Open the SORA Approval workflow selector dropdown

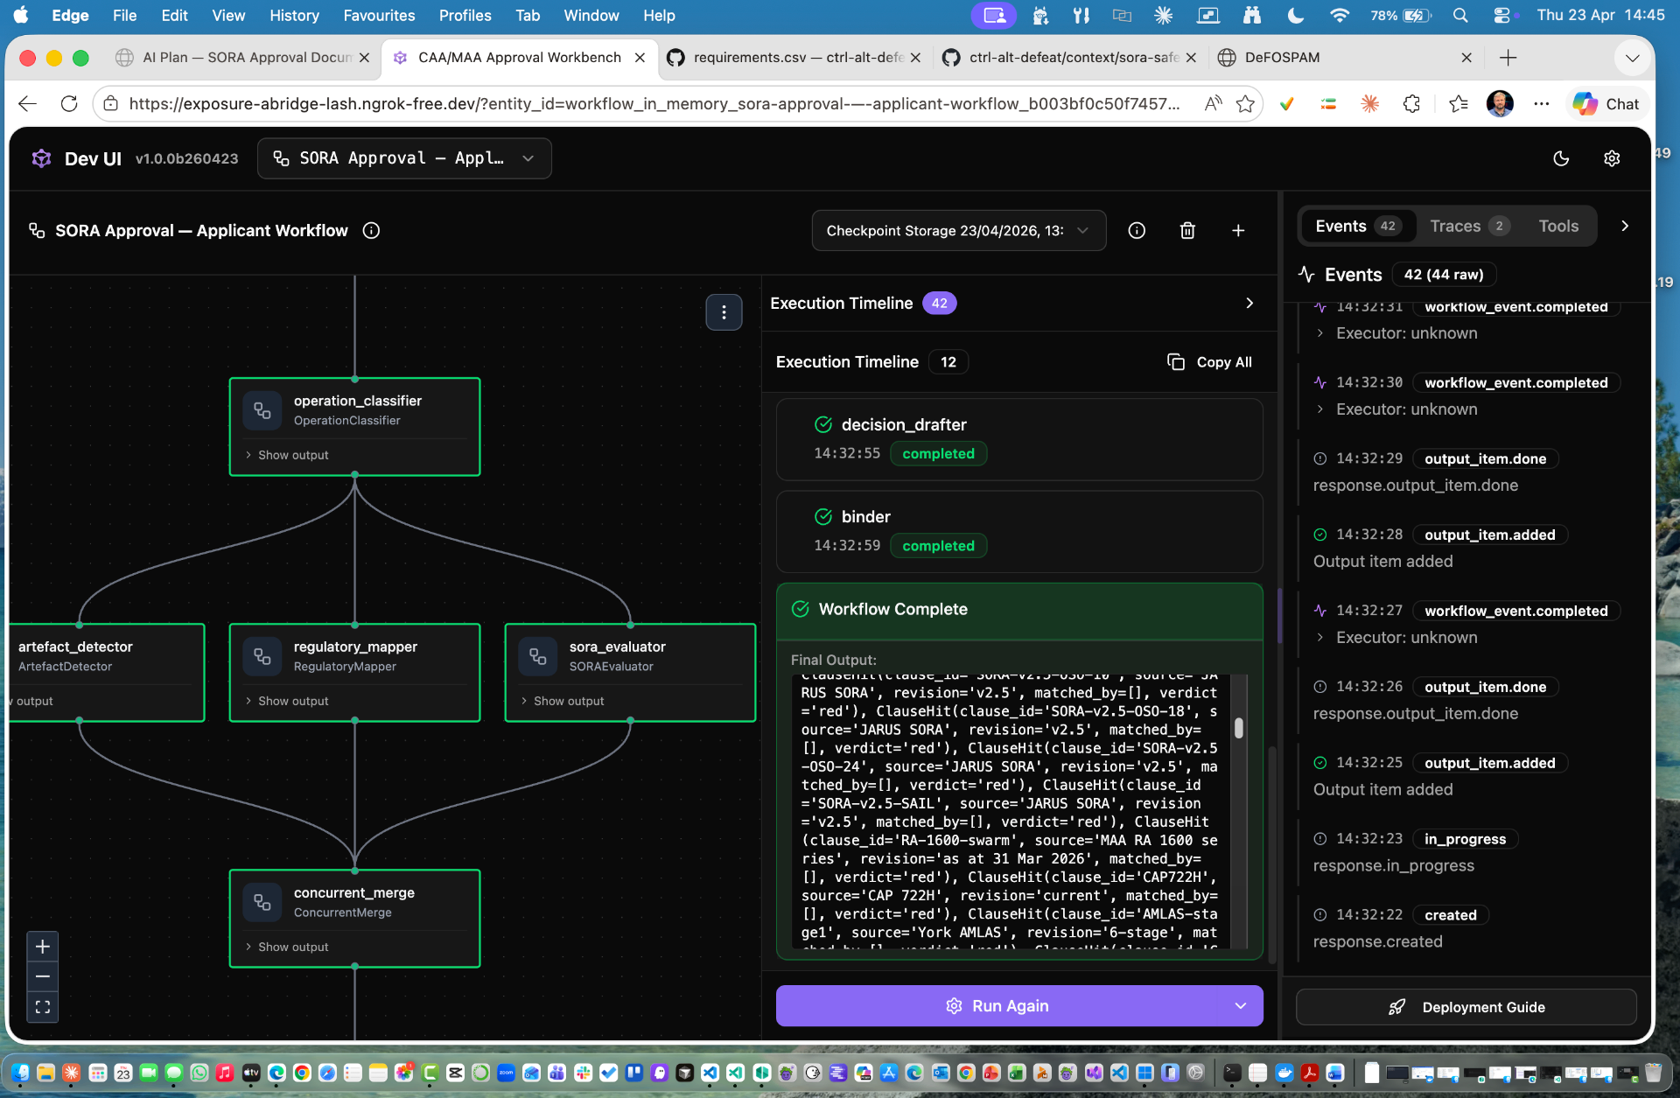point(404,158)
